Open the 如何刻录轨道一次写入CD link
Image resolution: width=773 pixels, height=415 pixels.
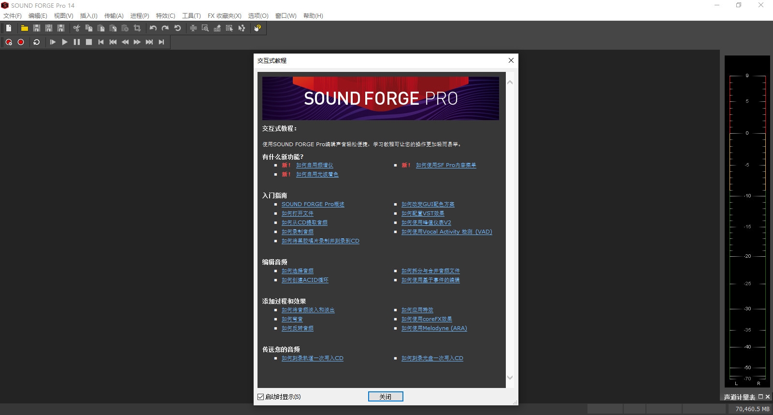tap(313, 358)
